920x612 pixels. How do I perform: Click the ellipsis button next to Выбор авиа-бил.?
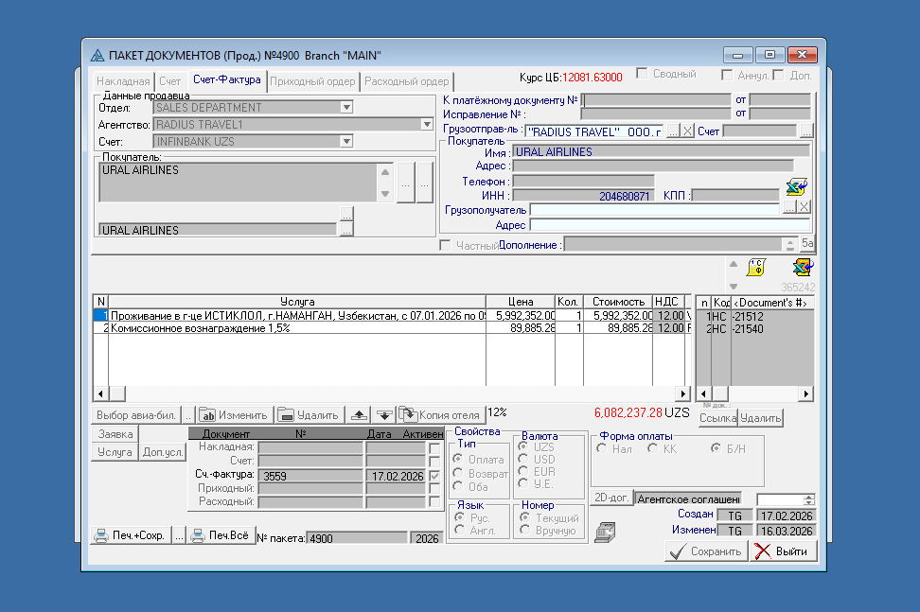187,415
